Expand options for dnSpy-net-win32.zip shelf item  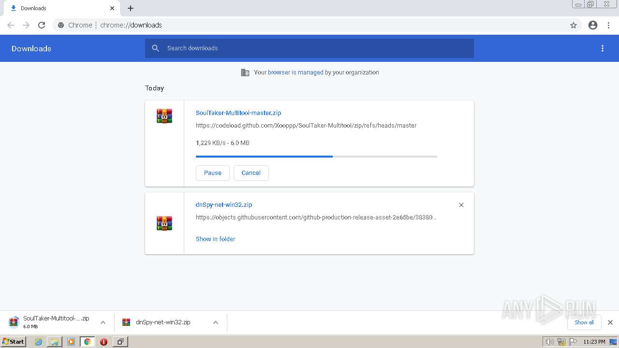tap(216, 322)
